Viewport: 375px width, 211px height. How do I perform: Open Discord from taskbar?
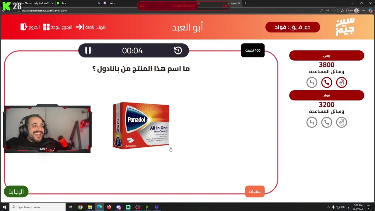[x=118, y=207]
